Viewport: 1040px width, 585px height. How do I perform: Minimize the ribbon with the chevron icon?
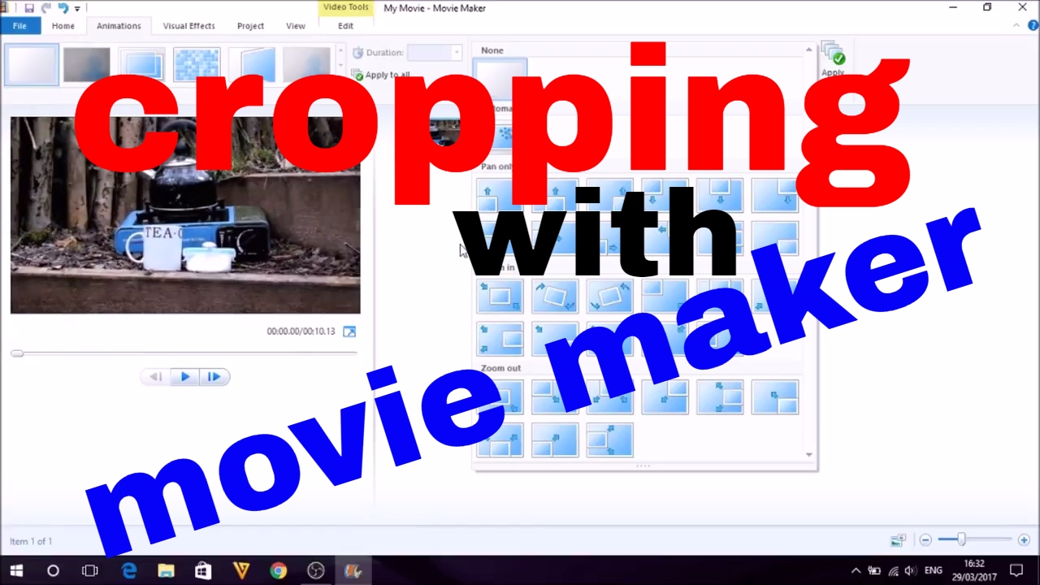pyautogui.click(x=1016, y=26)
